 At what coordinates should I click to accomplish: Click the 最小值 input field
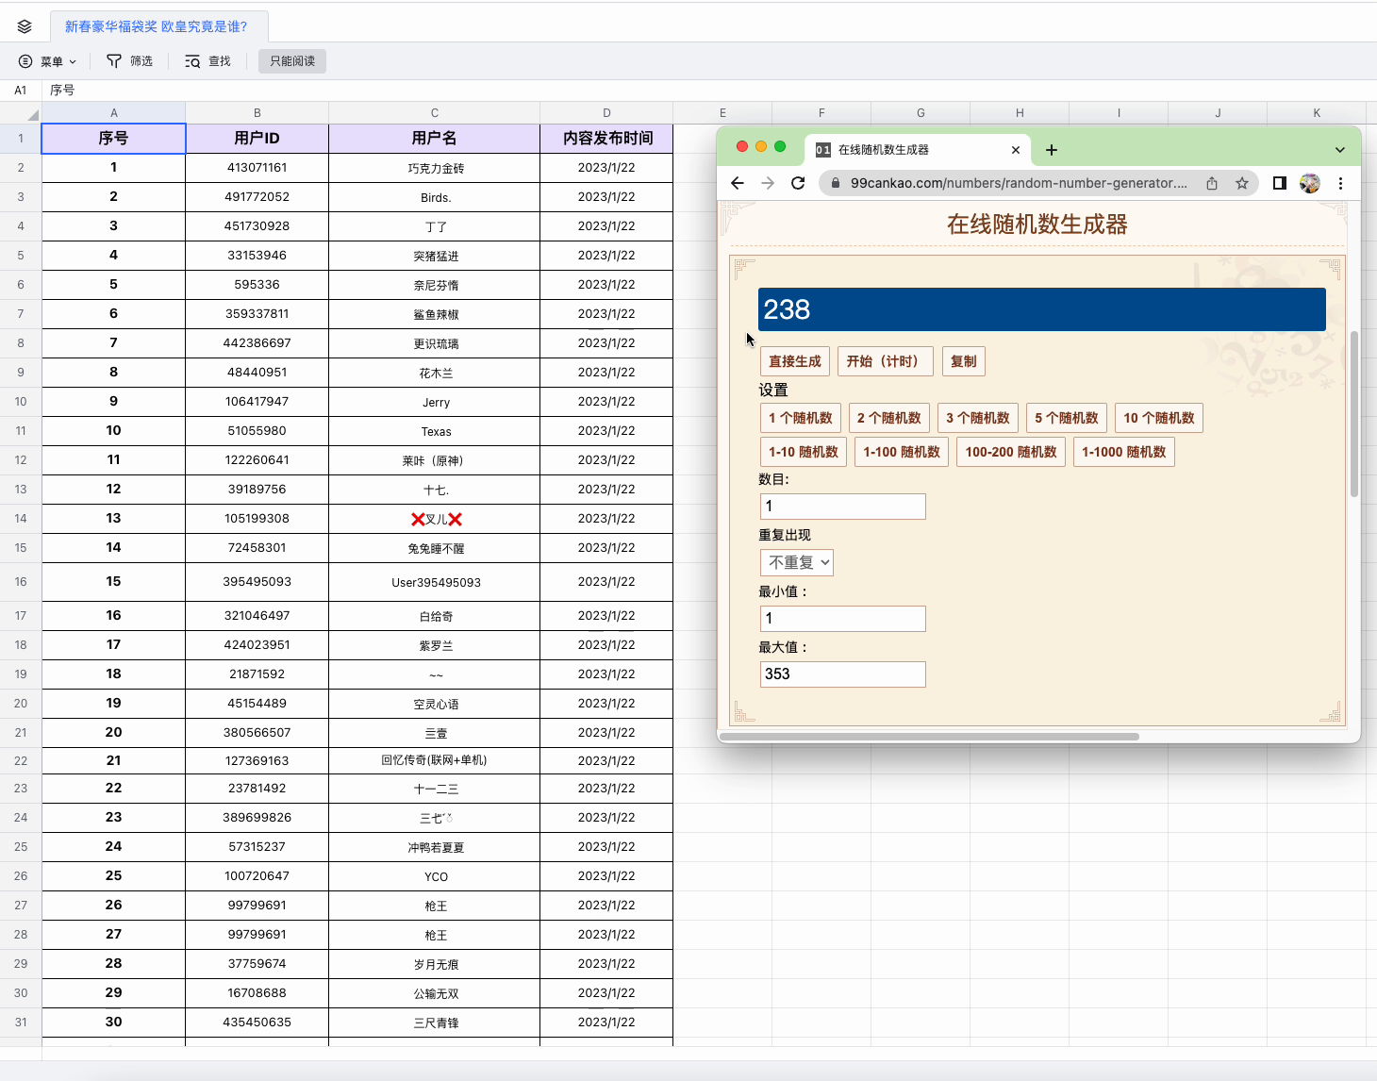pyautogui.click(x=843, y=619)
